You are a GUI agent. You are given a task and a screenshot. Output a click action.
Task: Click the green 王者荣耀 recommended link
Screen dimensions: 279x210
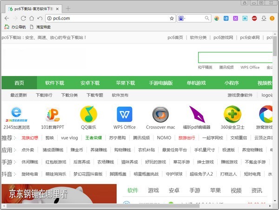click(x=93, y=138)
